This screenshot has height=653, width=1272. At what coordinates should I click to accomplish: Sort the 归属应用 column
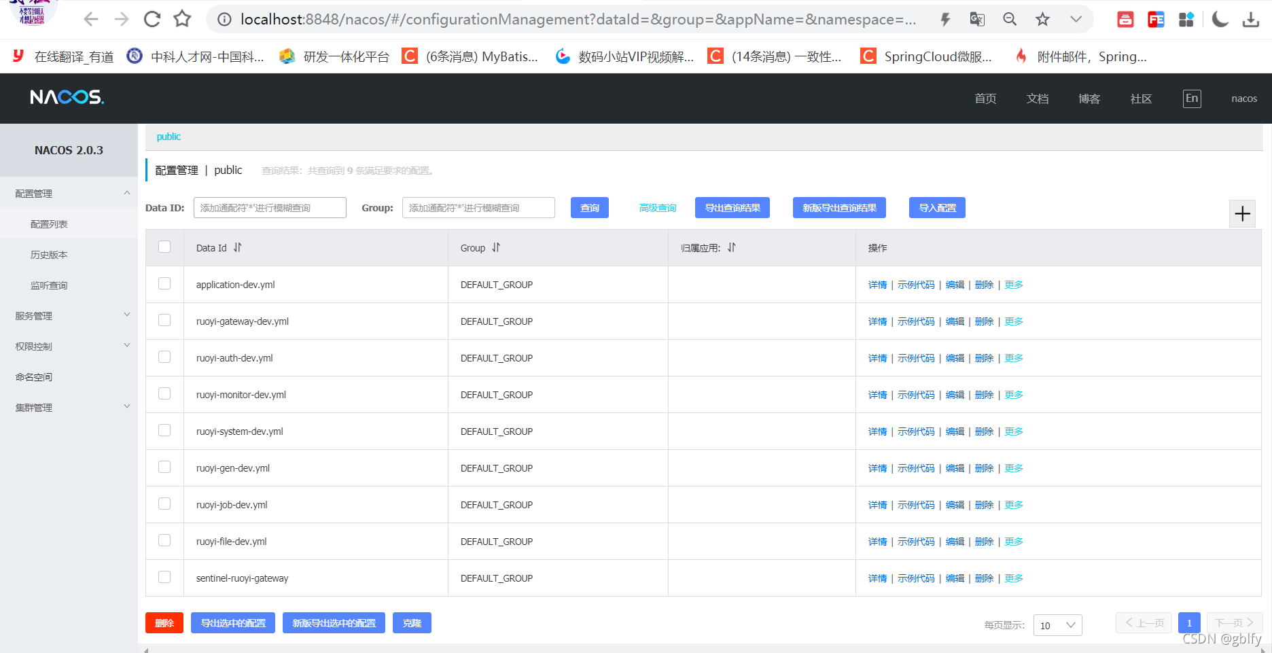[x=731, y=247]
